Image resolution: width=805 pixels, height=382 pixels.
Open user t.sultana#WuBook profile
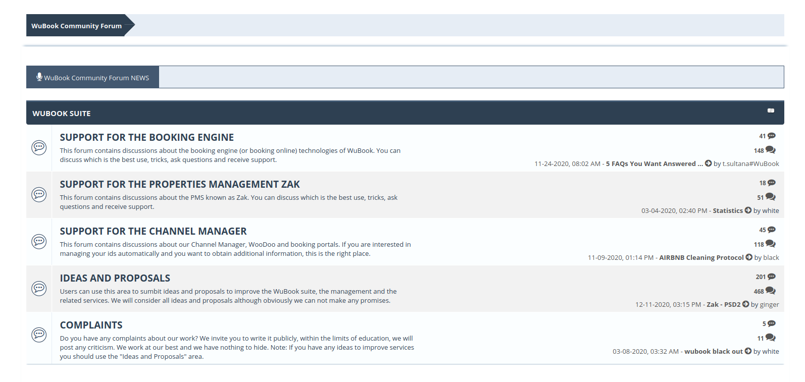click(x=750, y=163)
